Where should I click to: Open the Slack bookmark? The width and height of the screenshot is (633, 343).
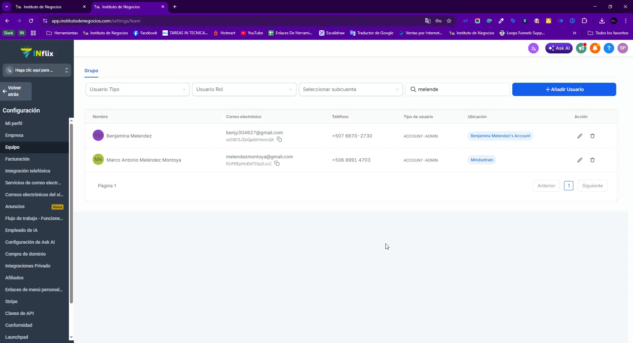[9, 33]
